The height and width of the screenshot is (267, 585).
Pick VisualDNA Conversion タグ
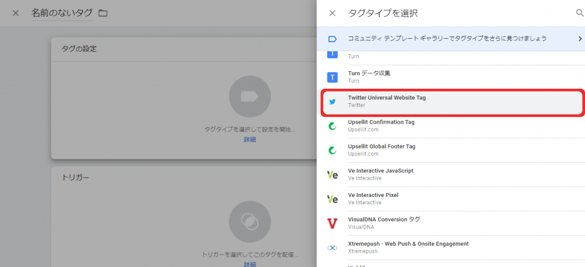click(x=451, y=223)
